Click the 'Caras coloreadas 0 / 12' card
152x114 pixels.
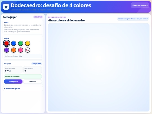[x=13, y=70]
